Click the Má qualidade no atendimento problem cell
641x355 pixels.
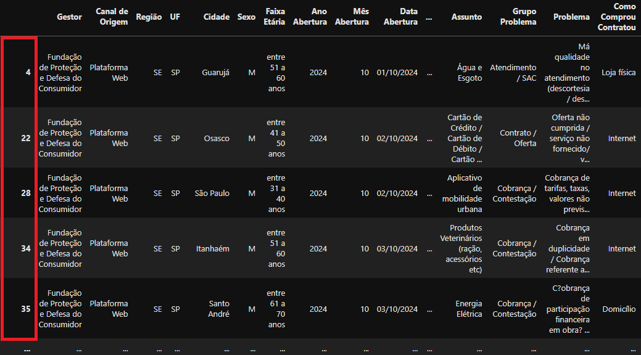pos(567,72)
